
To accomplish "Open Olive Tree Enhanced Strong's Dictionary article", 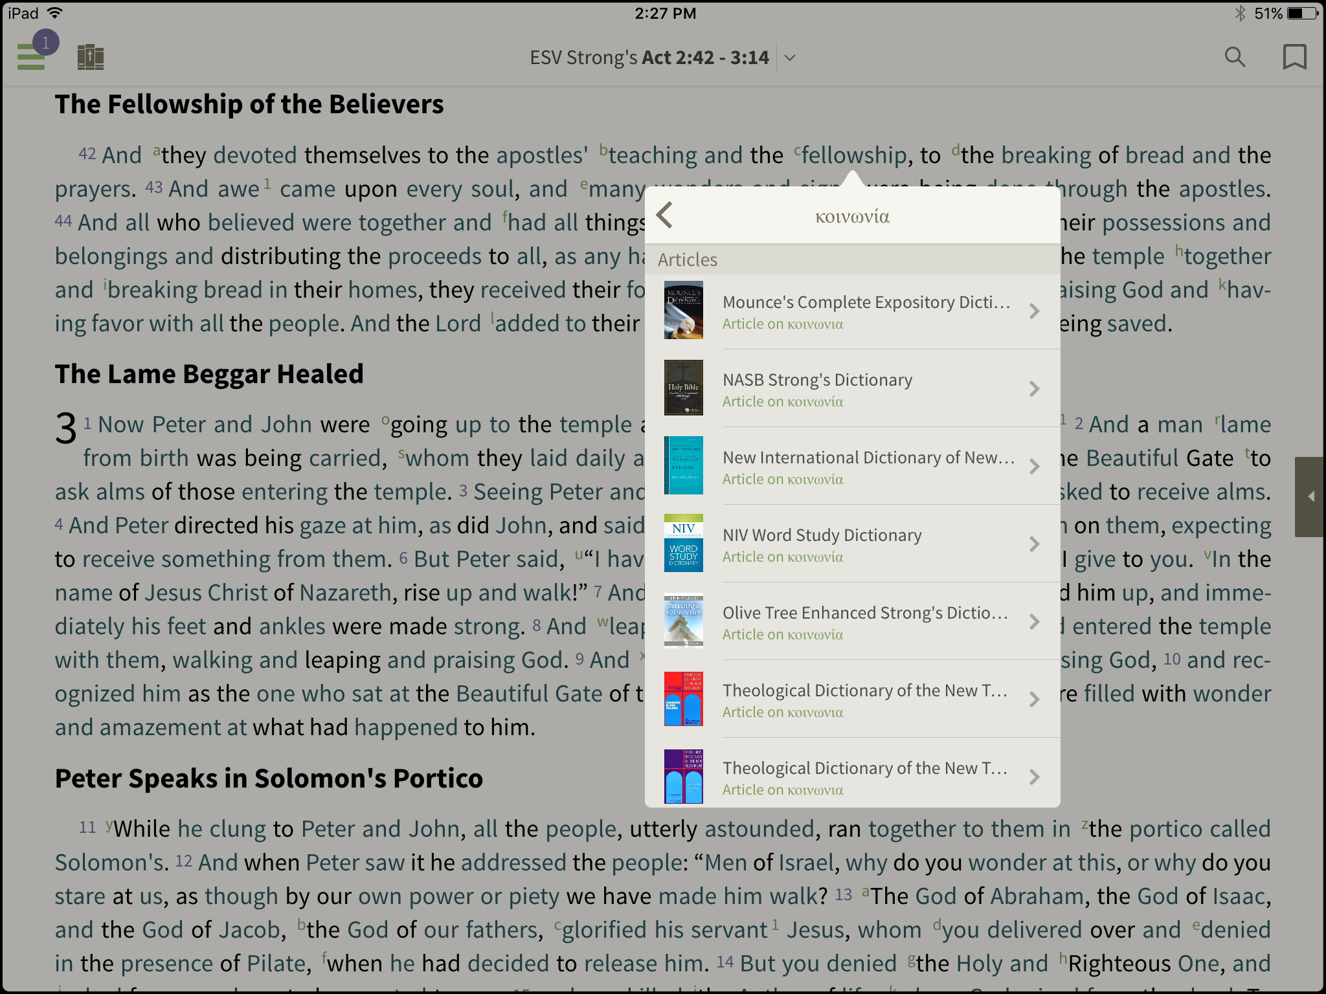I will [x=853, y=622].
